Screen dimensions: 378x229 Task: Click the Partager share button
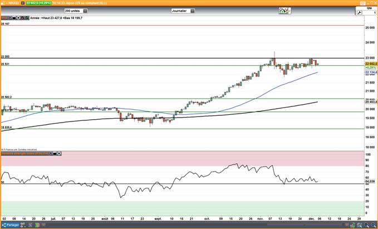[x=11, y=225]
